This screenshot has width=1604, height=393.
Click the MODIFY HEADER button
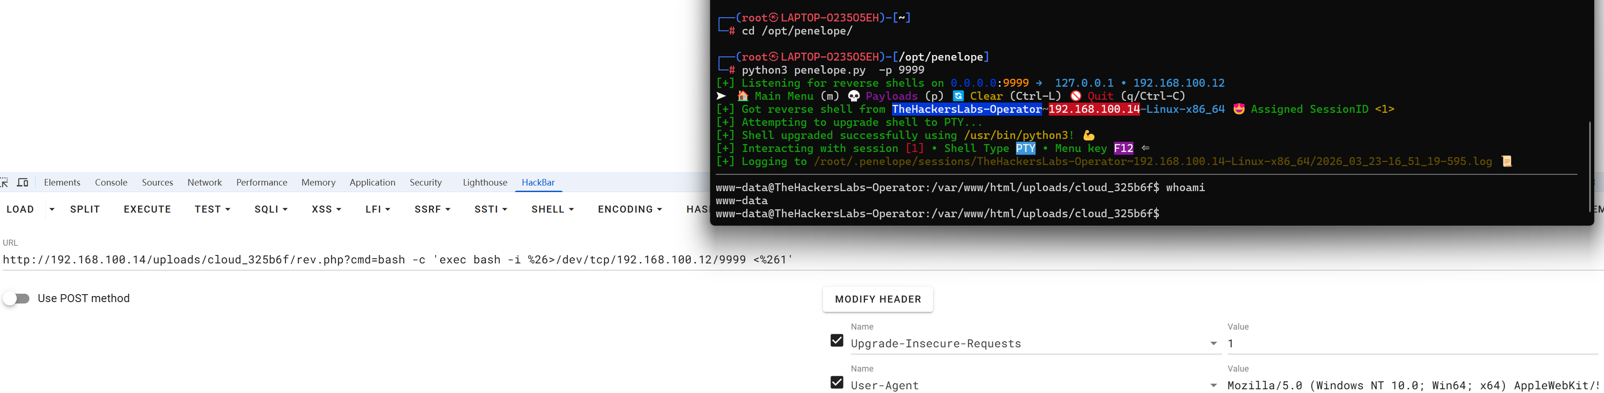(x=878, y=300)
